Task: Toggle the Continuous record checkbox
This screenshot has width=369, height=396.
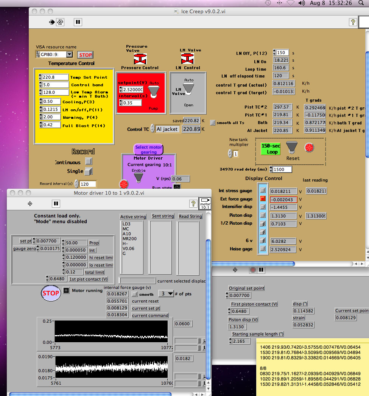Action: coord(88,162)
